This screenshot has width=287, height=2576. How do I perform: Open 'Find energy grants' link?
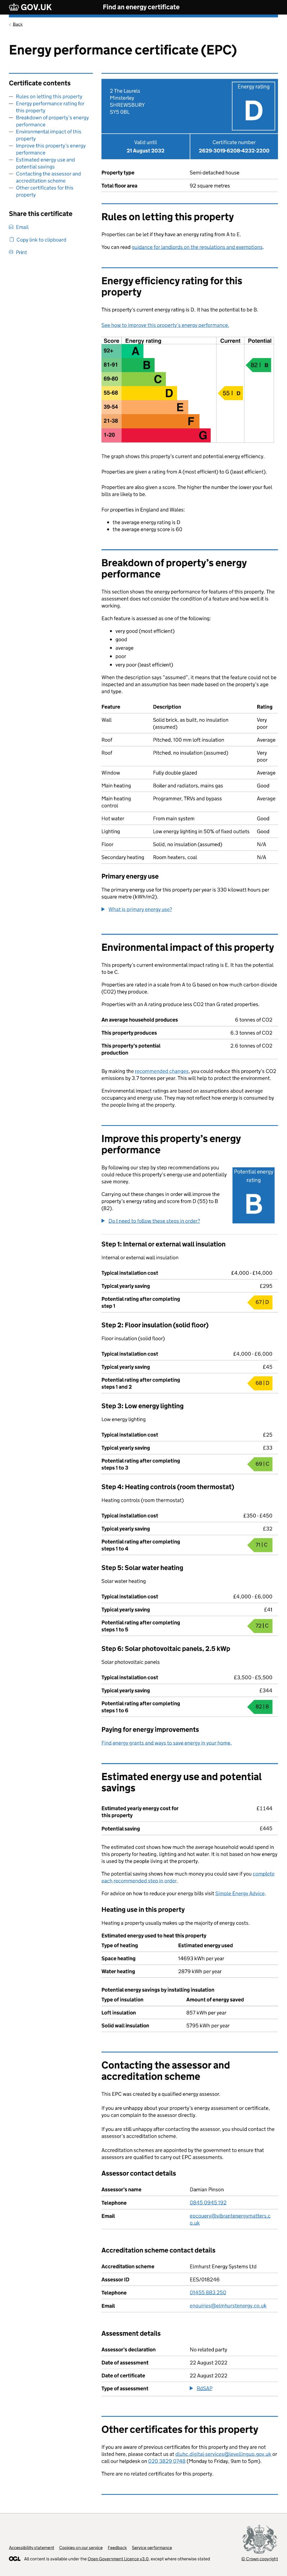165,1742
